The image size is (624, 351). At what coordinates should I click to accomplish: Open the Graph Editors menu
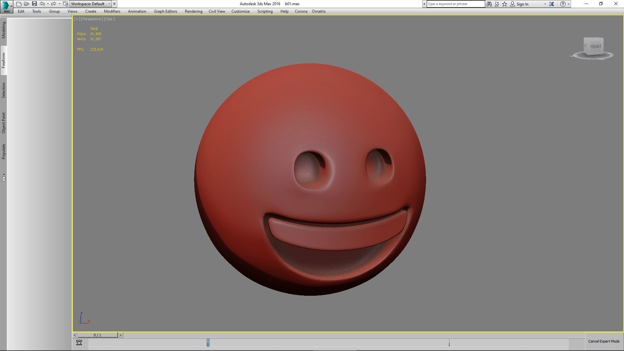pyautogui.click(x=165, y=11)
